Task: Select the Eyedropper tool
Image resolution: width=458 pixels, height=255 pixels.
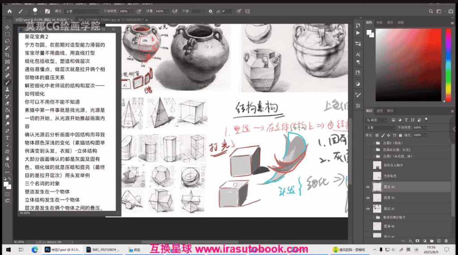Action: click(x=8, y=69)
